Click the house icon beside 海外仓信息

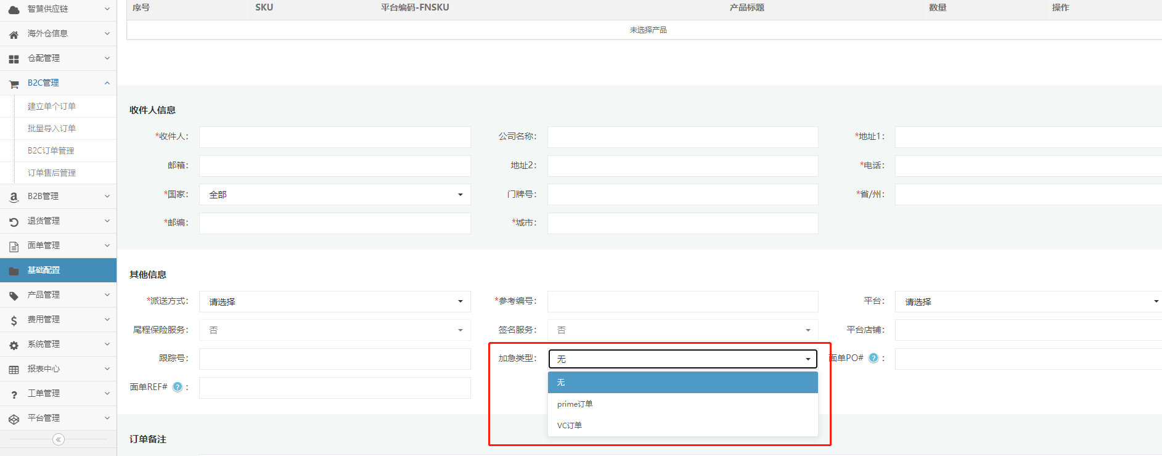(x=14, y=35)
